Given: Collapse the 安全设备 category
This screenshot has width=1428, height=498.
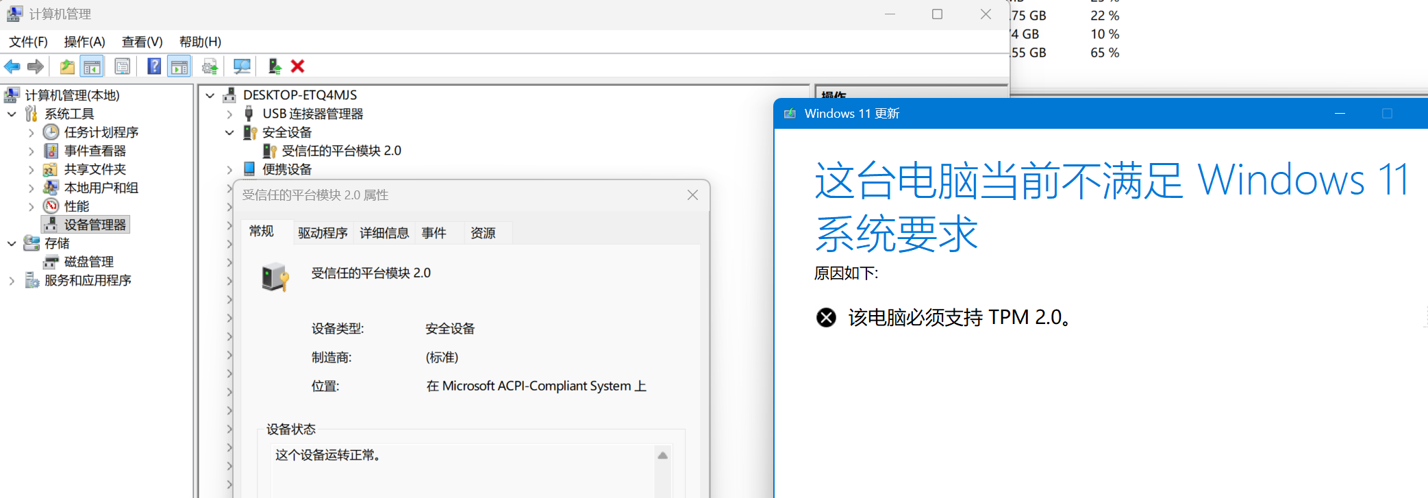Looking at the screenshot, I should pyautogui.click(x=229, y=132).
